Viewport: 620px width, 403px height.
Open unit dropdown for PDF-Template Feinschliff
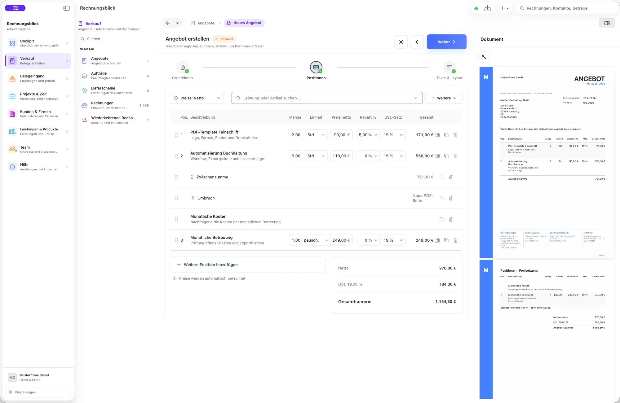pyautogui.click(x=316, y=135)
